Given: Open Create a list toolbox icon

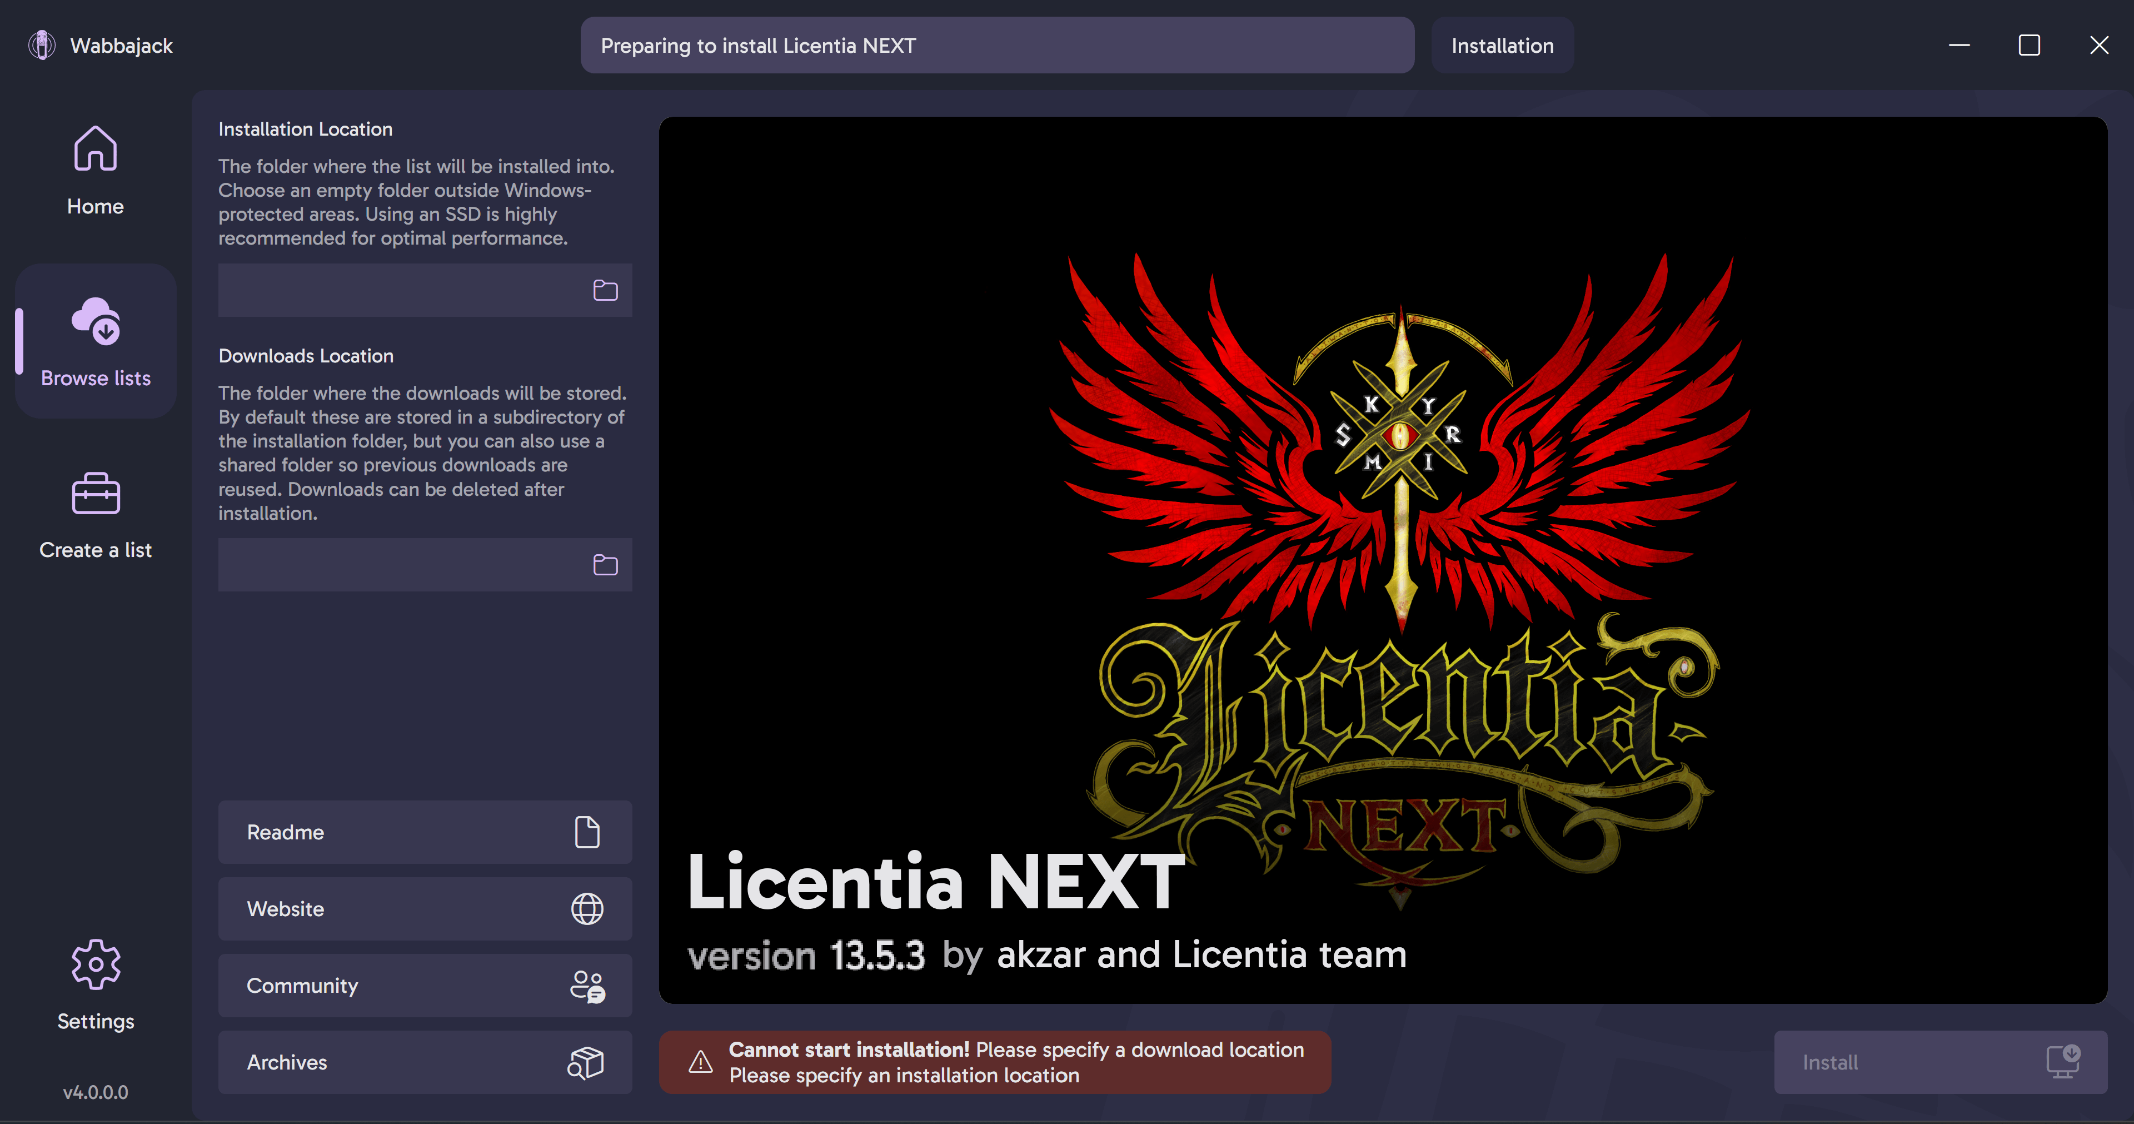Looking at the screenshot, I should pyautogui.click(x=96, y=494).
